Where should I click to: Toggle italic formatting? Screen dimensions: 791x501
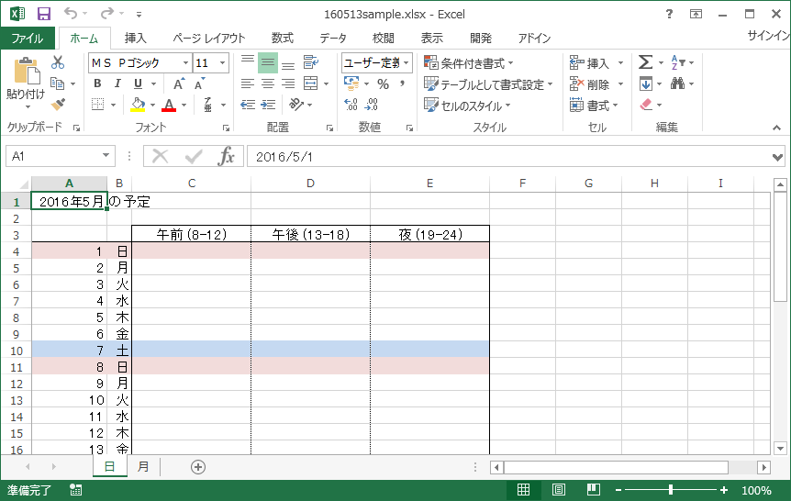click(117, 83)
